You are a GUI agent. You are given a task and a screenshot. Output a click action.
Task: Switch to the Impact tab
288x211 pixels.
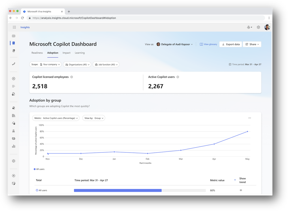coord(67,53)
